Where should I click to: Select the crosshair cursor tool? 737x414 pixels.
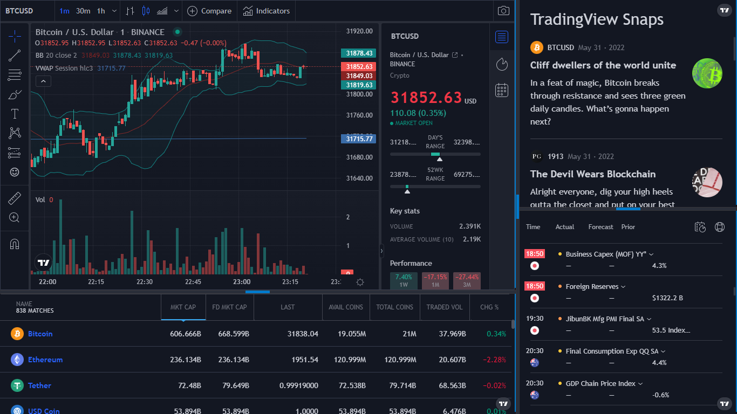[x=15, y=36]
